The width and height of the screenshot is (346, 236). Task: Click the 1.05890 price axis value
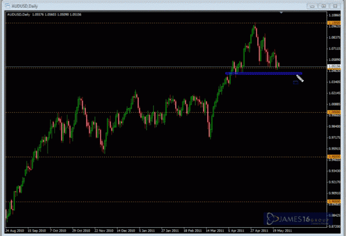[x=334, y=60]
